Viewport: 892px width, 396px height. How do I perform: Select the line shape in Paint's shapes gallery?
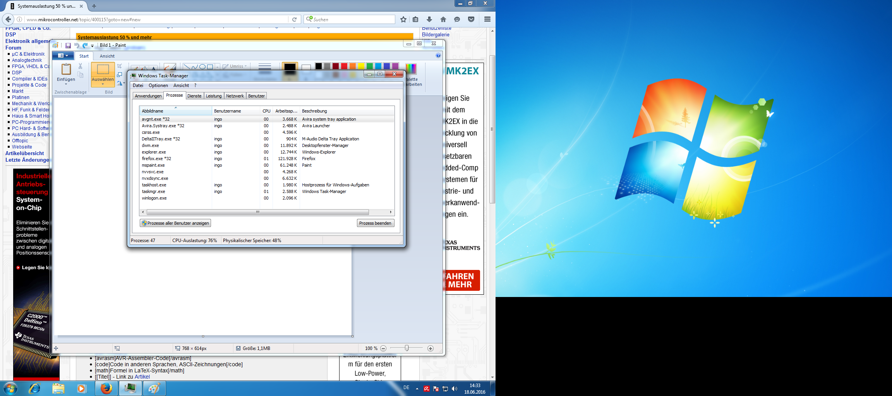(x=187, y=67)
